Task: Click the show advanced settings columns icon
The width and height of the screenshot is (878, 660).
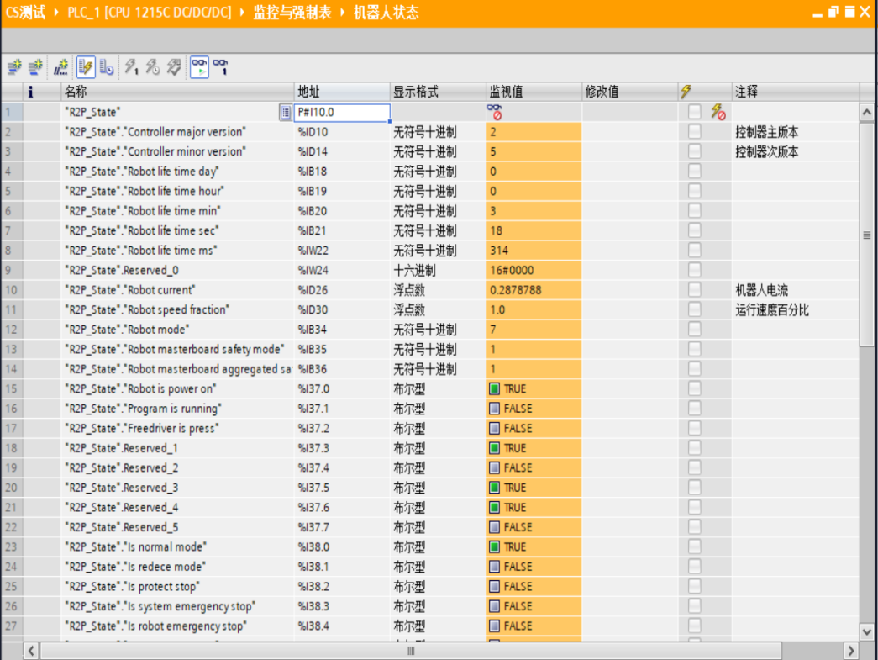Action: point(107,68)
